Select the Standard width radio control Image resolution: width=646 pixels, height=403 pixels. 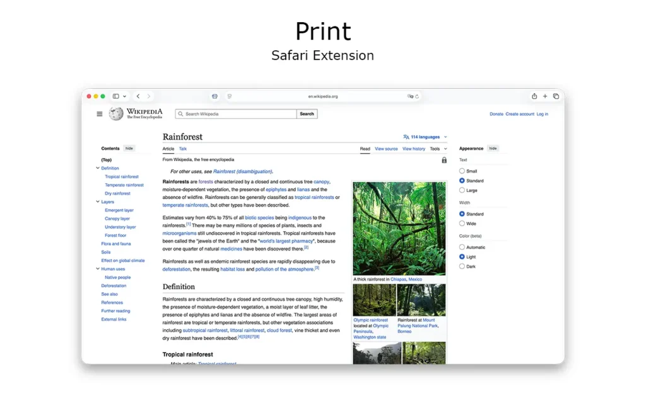[x=461, y=213]
